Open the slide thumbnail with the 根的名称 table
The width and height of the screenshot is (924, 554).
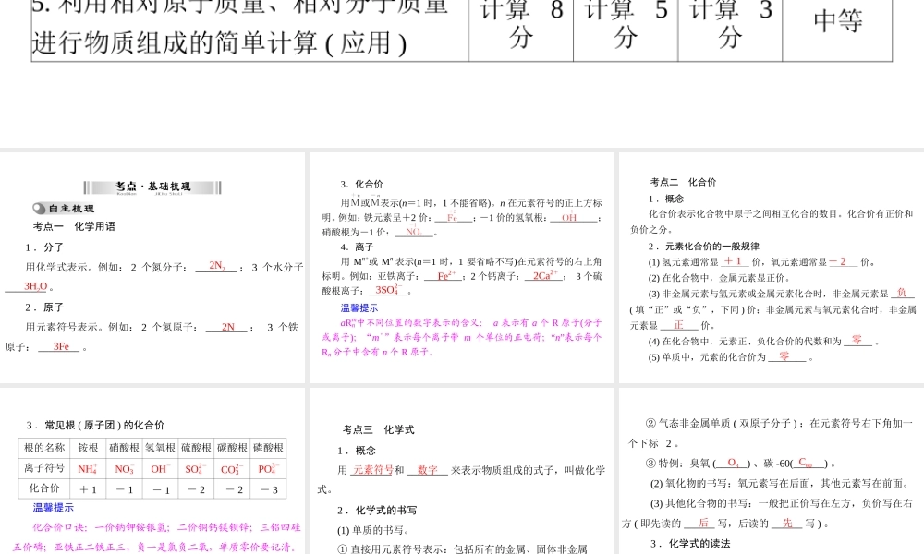pyautogui.click(x=152, y=471)
